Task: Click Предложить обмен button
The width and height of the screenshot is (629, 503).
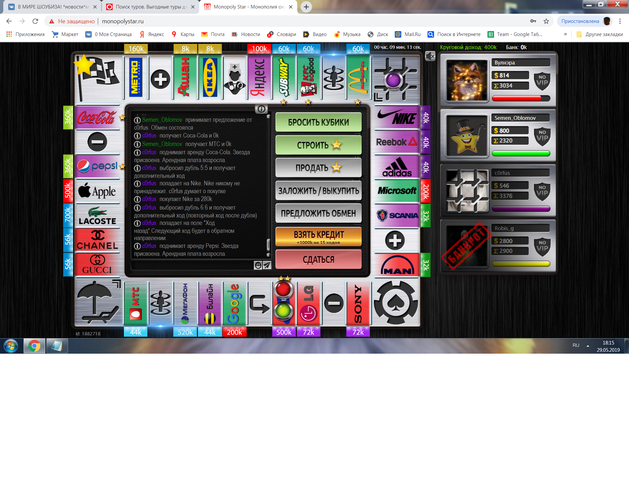Action: pyautogui.click(x=318, y=214)
